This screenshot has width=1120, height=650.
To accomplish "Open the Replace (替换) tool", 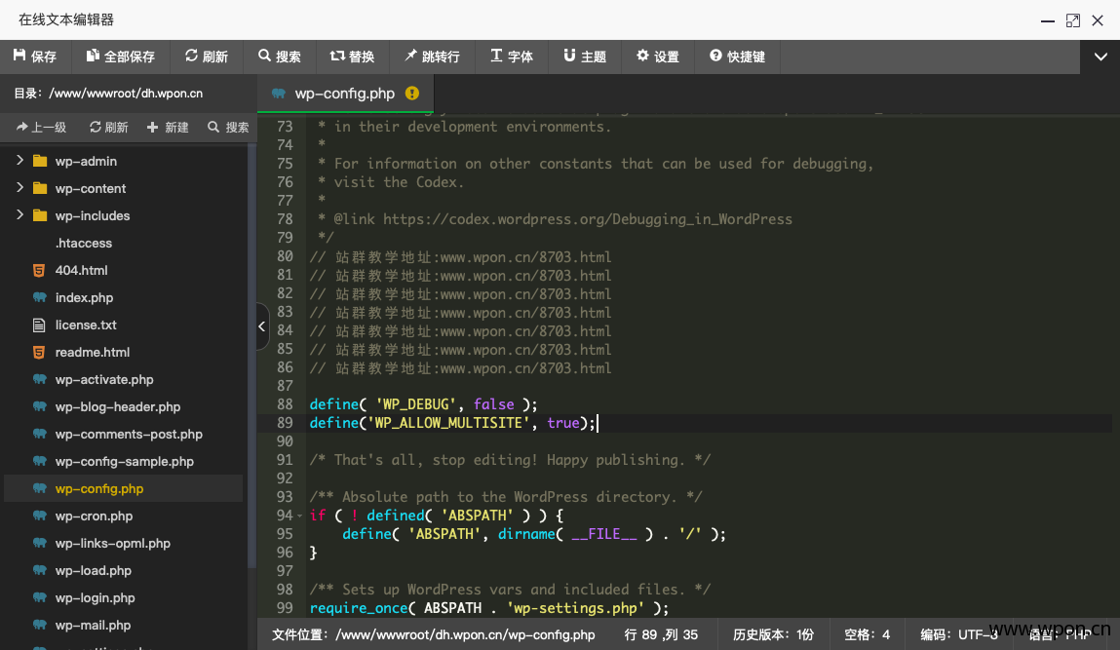I will (352, 57).
